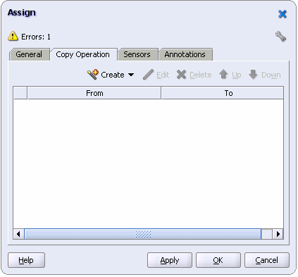Viewport: 298px width, 277px height.
Task: Click the Up label in toolbar
Action: tap(237, 75)
